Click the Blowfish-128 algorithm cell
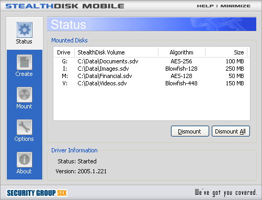Image resolution: width=262 pixels, height=200 pixels. click(x=181, y=69)
